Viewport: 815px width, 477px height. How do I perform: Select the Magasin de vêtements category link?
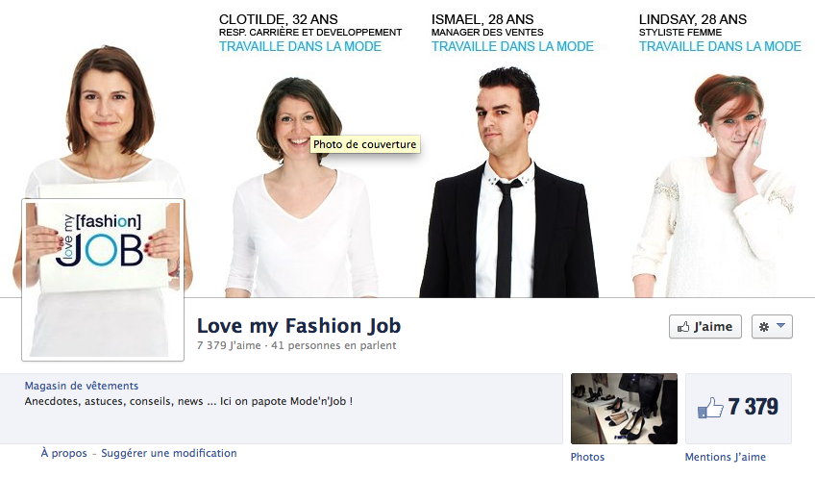[x=82, y=386]
